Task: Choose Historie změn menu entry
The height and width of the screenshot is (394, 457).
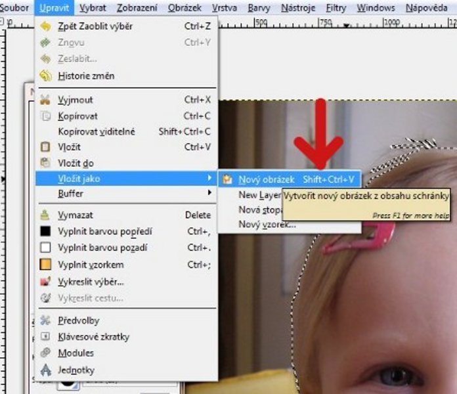Action: tap(126, 76)
